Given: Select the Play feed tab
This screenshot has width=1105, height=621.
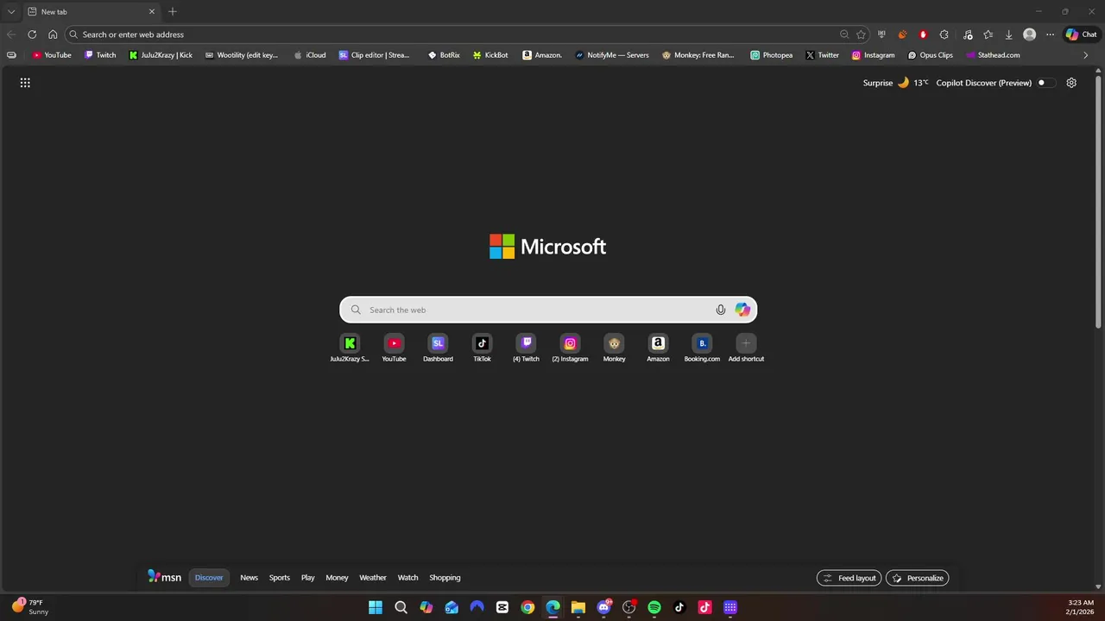Looking at the screenshot, I should point(307,578).
